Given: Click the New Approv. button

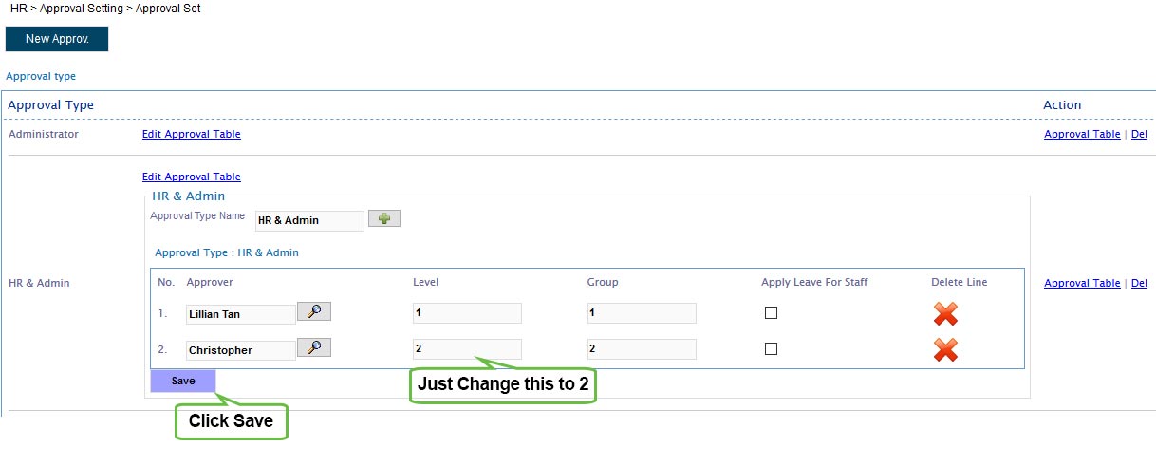Looking at the screenshot, I should (57, 39).
